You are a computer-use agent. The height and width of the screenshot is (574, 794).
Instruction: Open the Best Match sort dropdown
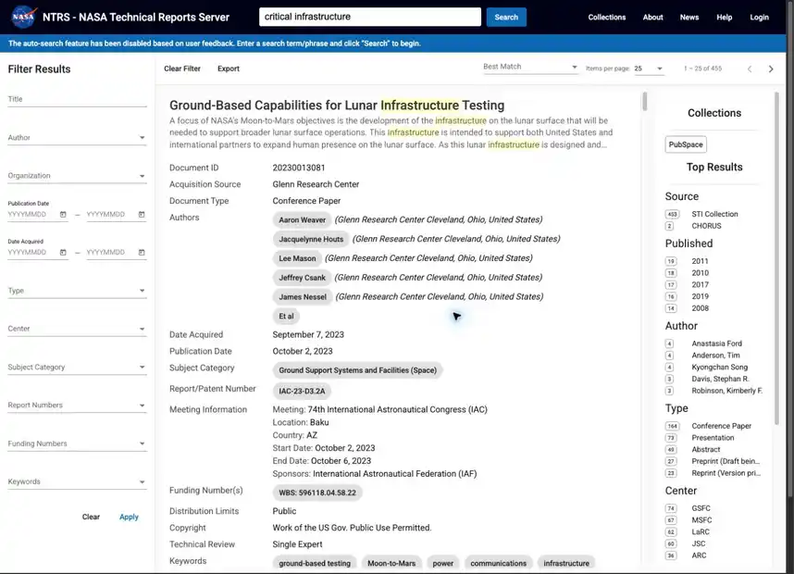(529, 67)
